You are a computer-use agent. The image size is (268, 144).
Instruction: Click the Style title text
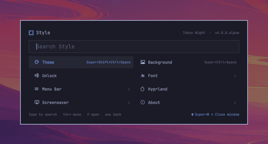click(43, 32)
